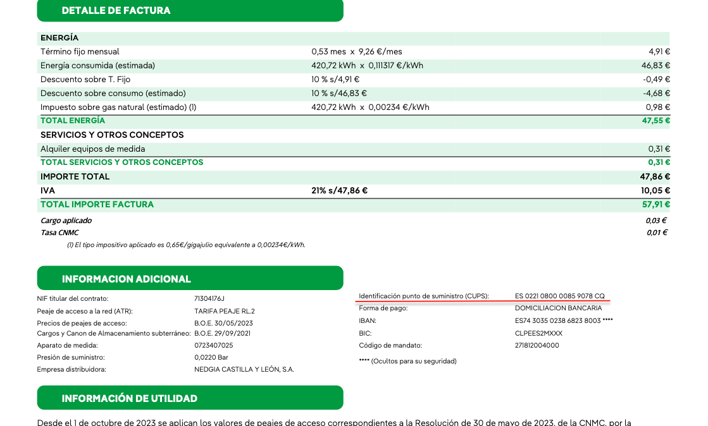Viewport: 708px width, 426px height.
Task: Select the 21% s/47,86 € text
Action: (340, 191)
